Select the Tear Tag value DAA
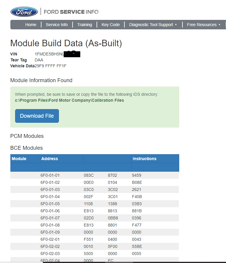 click(x=39, y=60)
